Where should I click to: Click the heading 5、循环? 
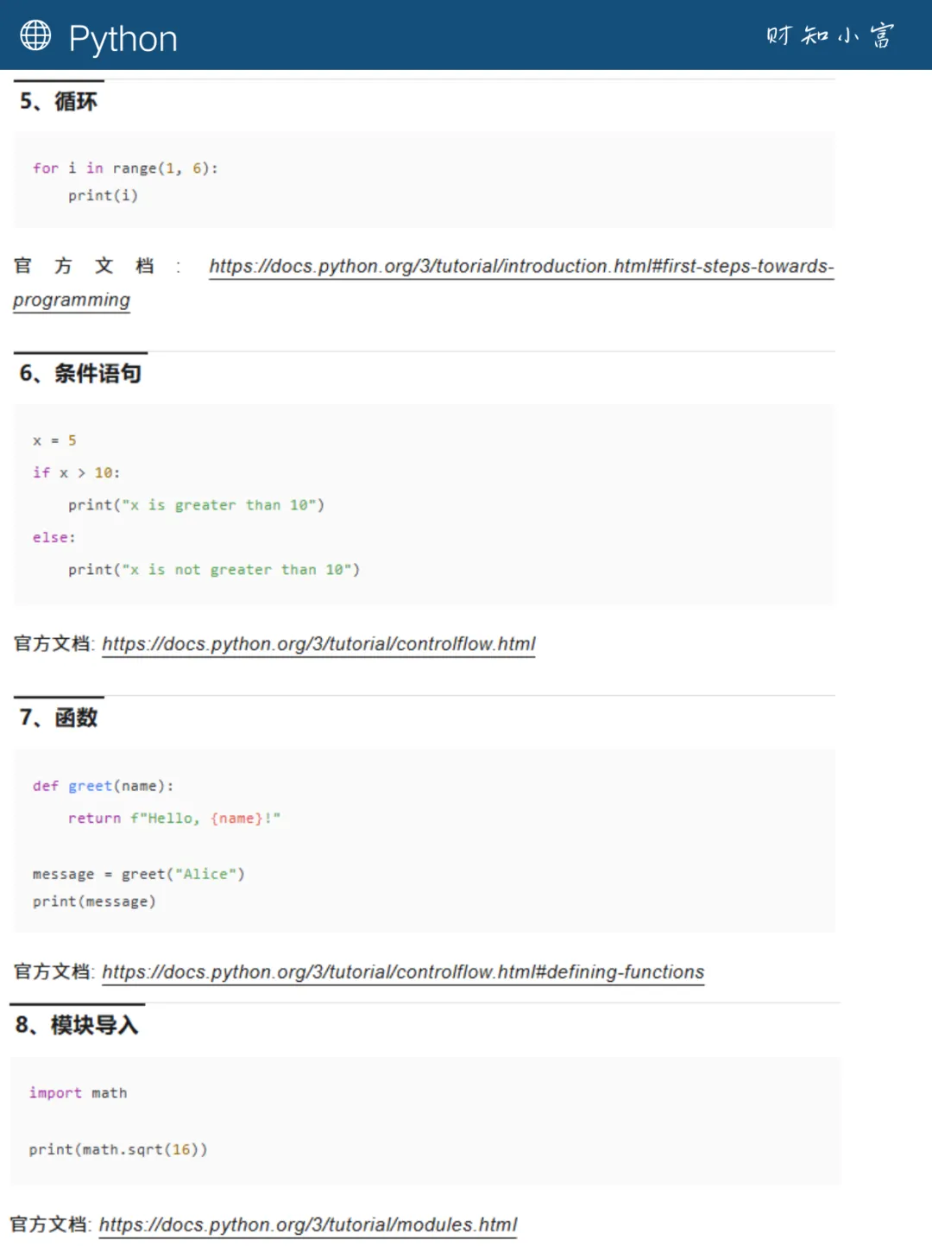58,102
